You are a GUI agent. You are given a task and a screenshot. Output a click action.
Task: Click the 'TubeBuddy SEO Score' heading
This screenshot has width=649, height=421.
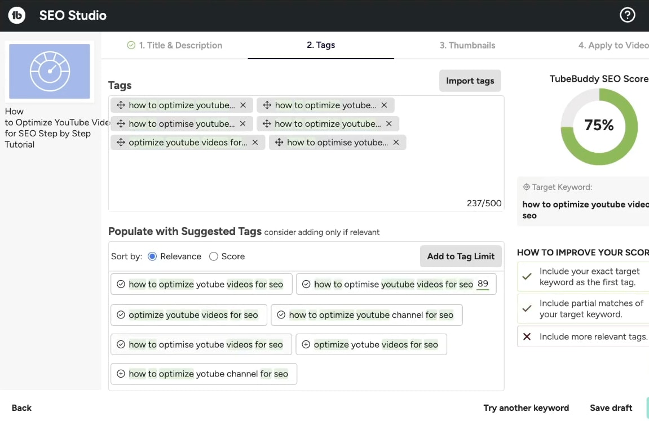(599, 78)
